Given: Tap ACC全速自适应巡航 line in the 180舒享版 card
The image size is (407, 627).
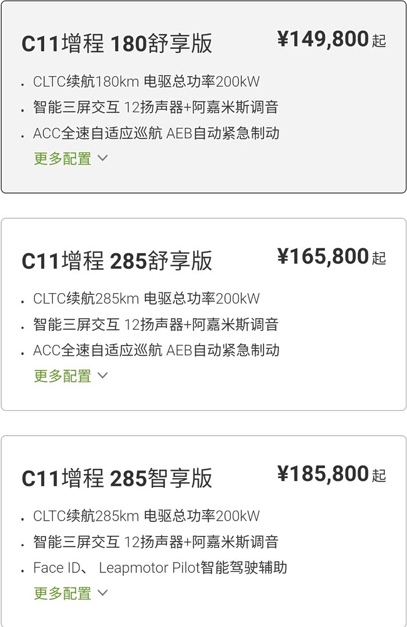Looking at the screenshot, I should 156,133.
